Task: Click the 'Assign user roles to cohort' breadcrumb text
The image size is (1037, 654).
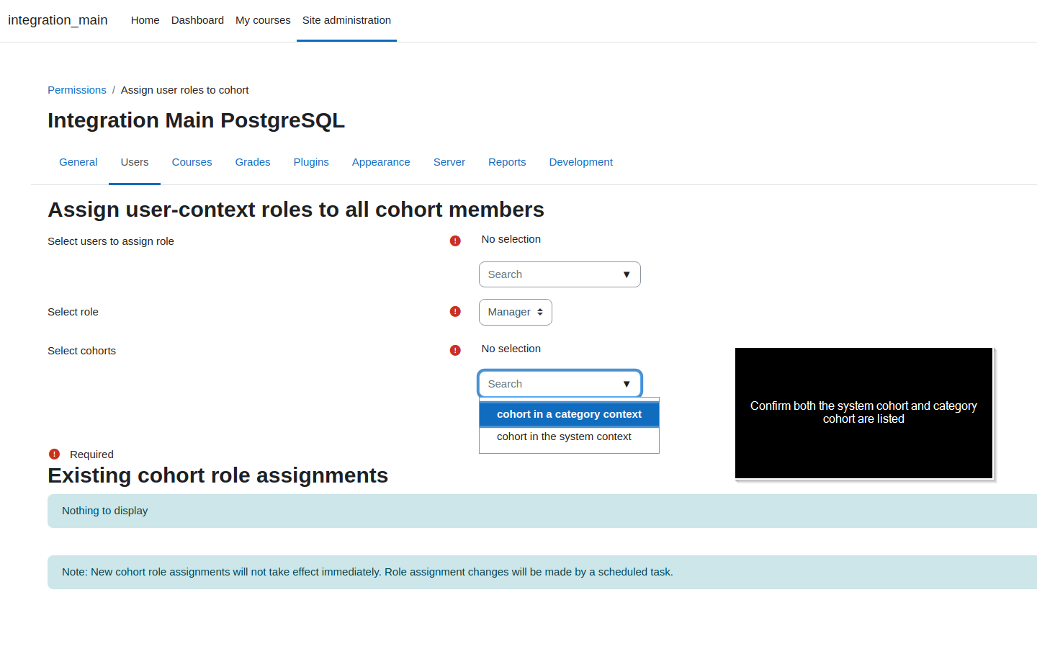Action: [x=185, y=90]
